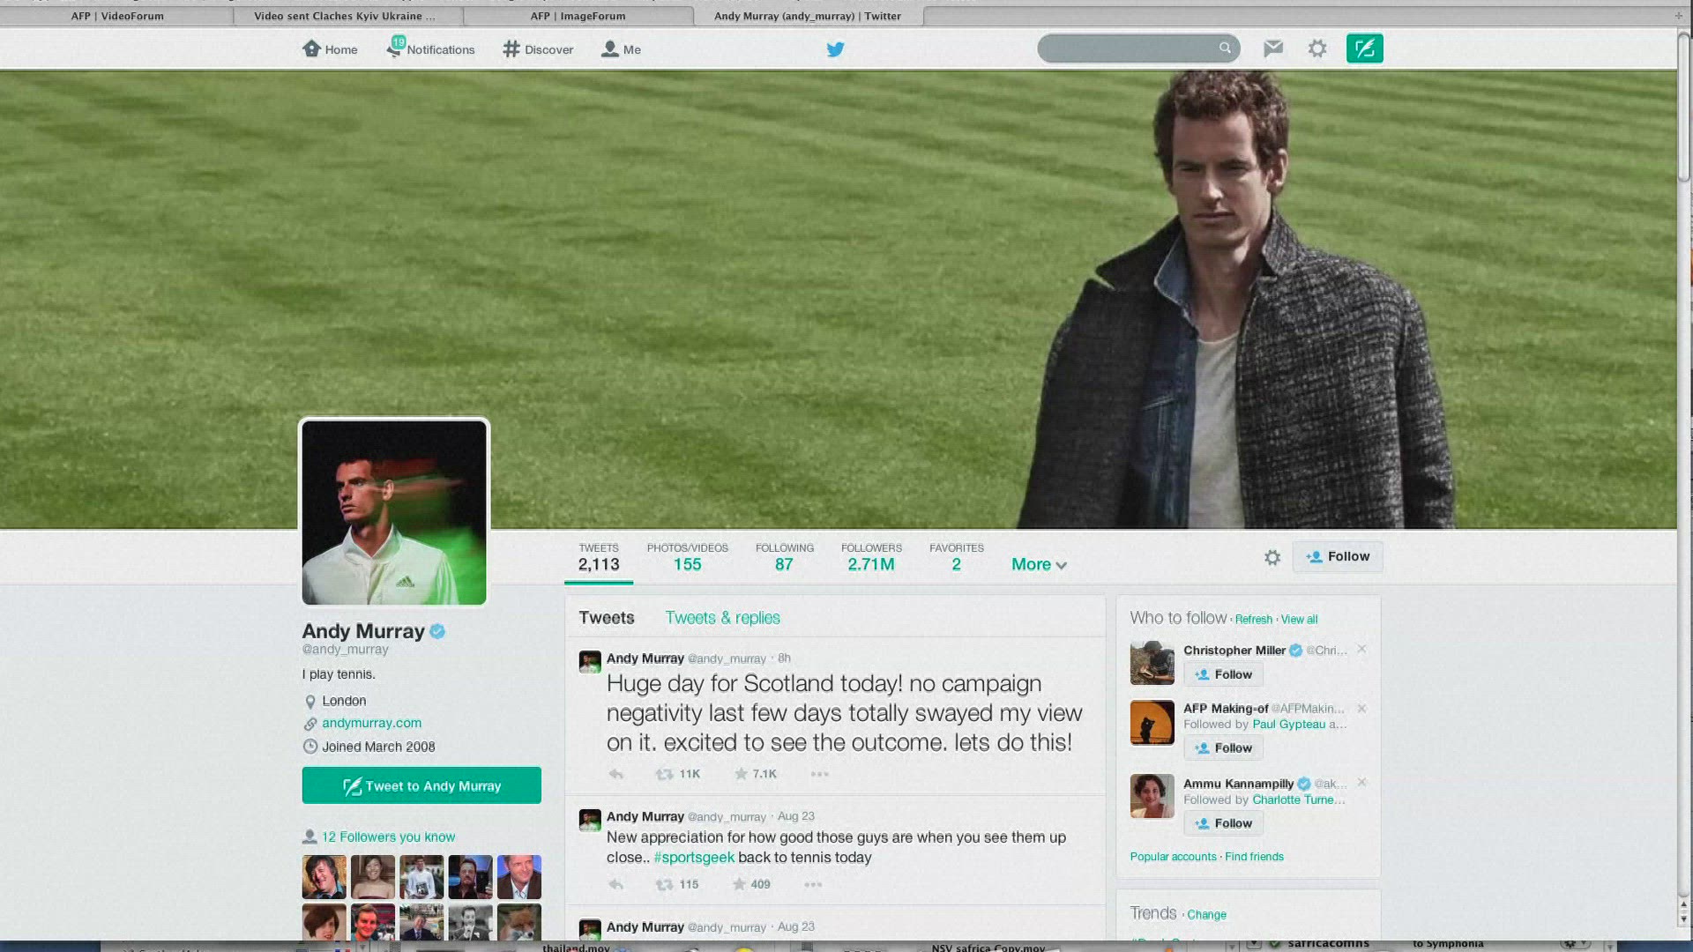The width and height of the screenshot is (1693, 952).
Task: Click the page vertical scrollbar thumb
Action: [x=1683, y=106]
